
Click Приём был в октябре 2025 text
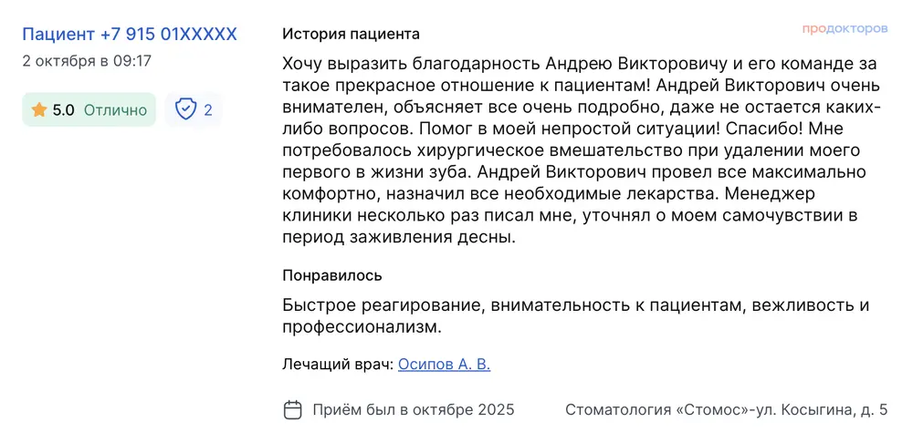coord(413,409)
